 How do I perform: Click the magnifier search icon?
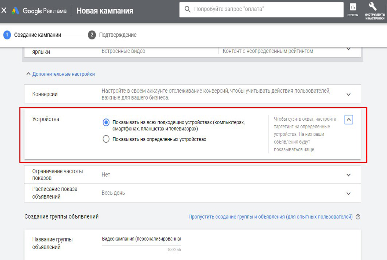pos(188,9)
